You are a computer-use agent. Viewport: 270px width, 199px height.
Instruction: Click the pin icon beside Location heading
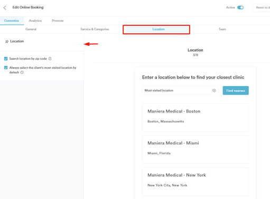(7, 41)
